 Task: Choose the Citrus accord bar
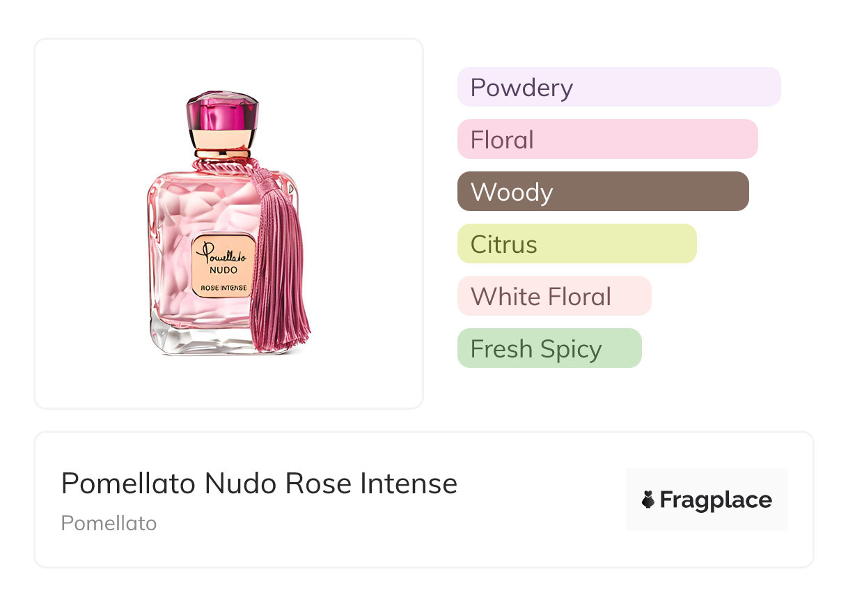[576, 244]
